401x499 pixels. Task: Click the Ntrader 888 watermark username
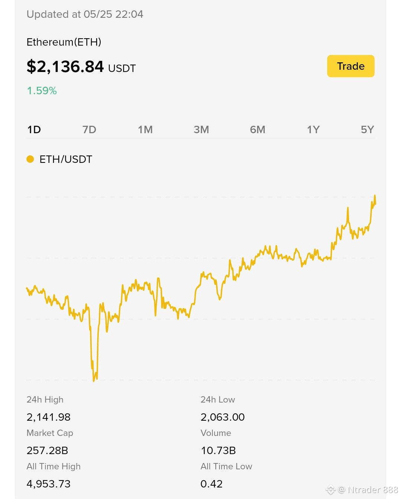(x=373, y=490)
